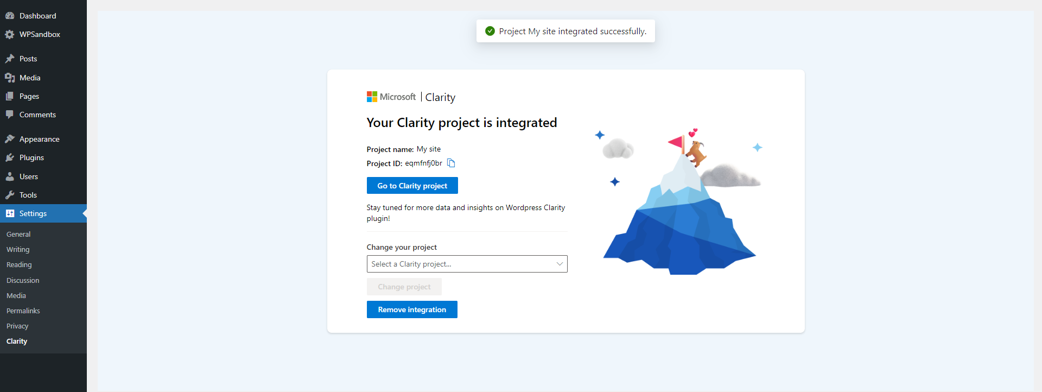Click the Comments bubble icon

(10, 115)
